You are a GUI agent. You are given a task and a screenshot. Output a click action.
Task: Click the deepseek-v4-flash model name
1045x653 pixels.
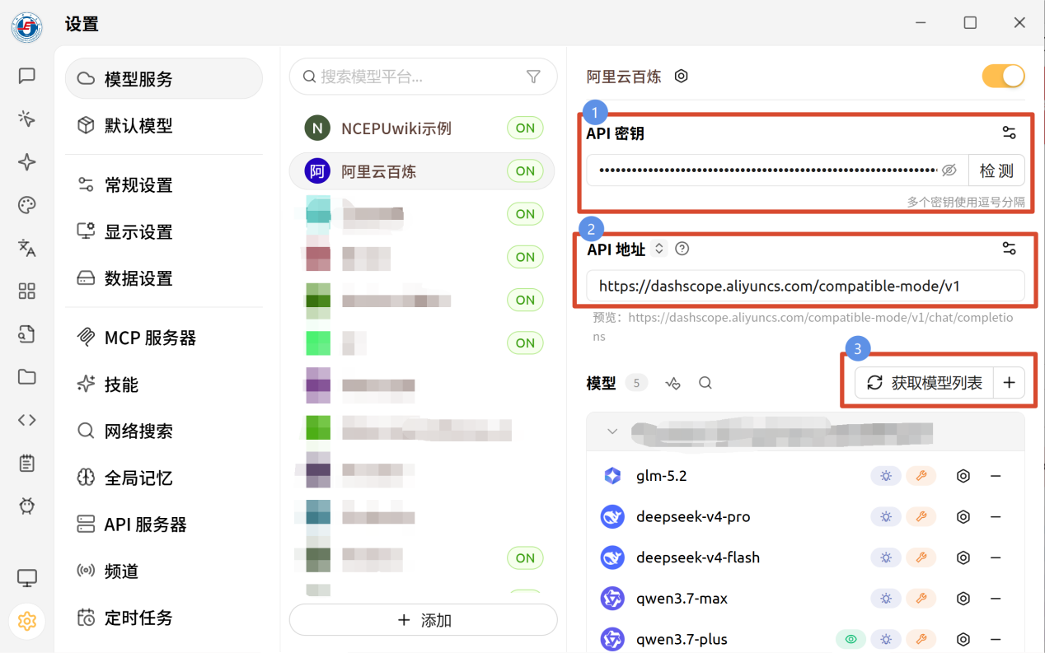pyautogui.click(x=698, y=557)
